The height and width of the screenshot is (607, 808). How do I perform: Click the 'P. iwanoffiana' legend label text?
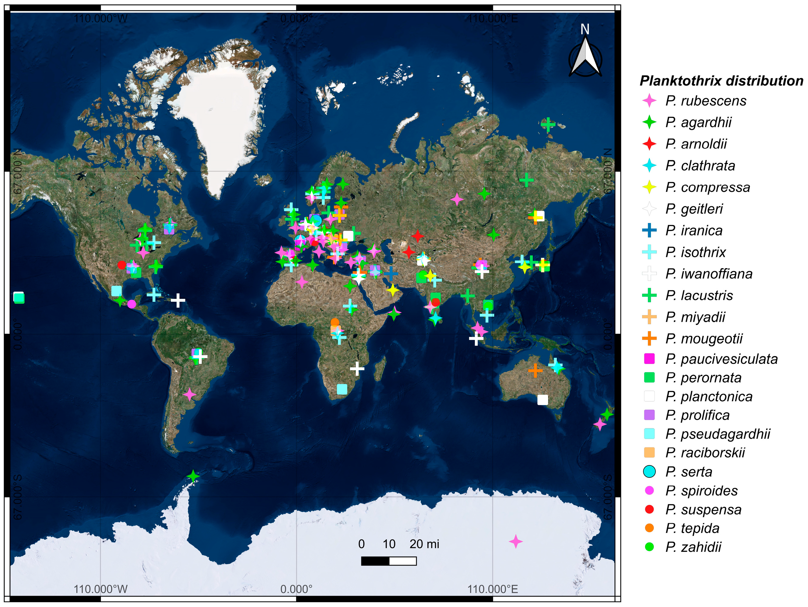coord(709,274)
